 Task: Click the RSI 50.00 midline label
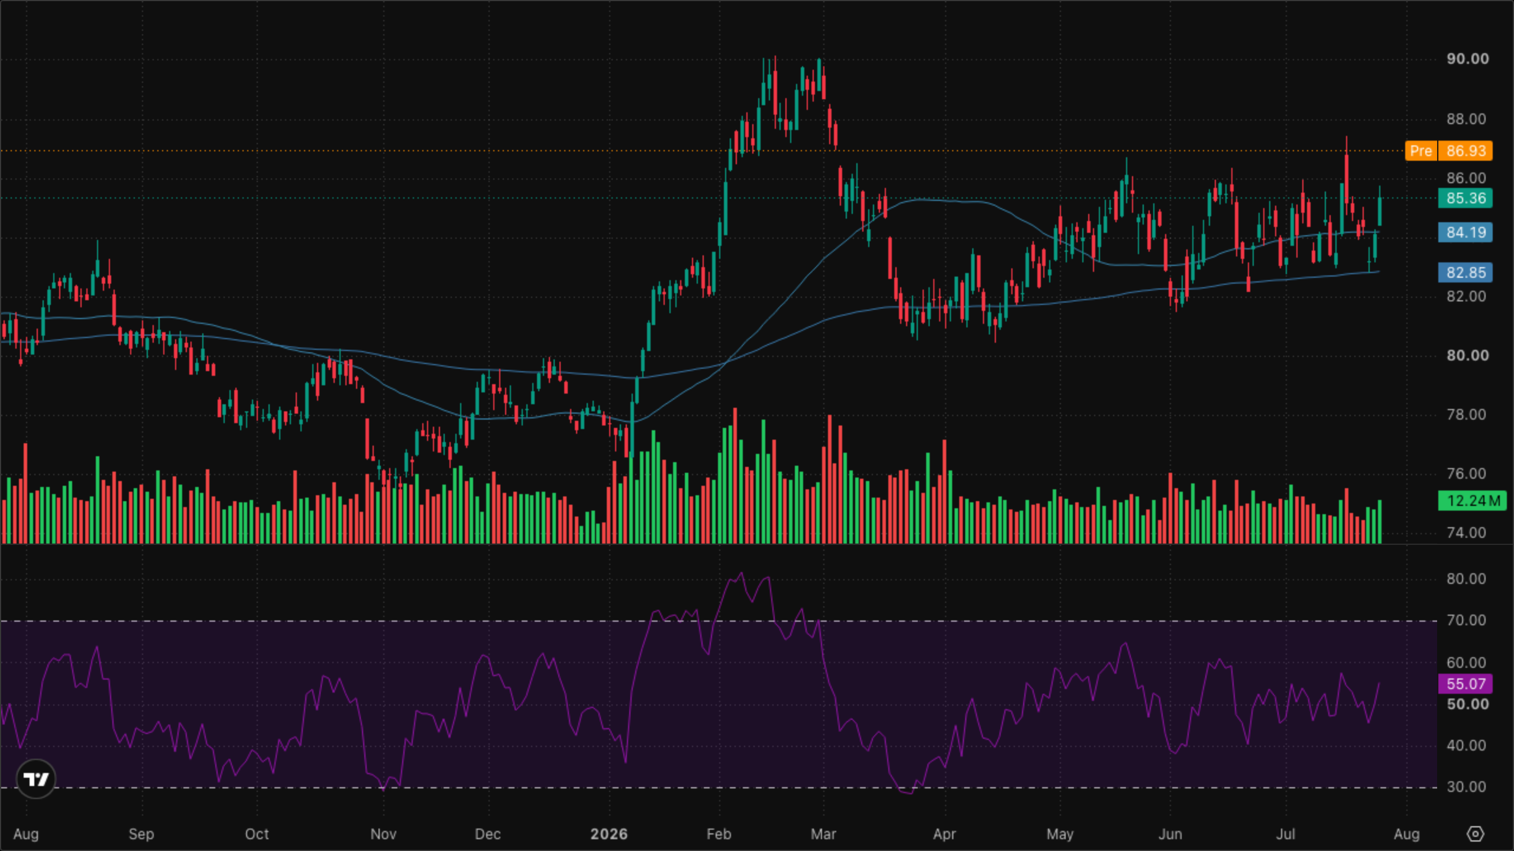1467,704
